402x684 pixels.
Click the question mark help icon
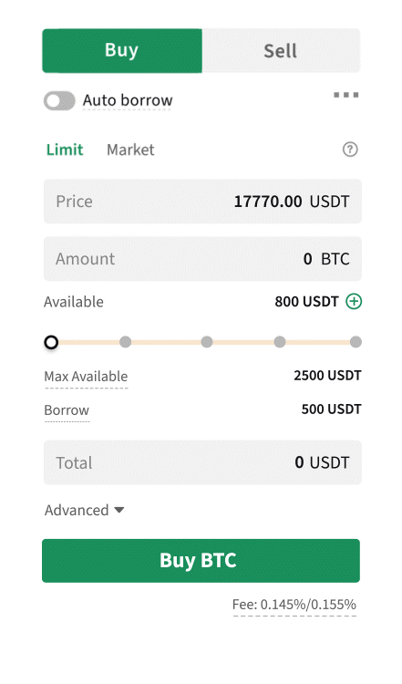350,150
